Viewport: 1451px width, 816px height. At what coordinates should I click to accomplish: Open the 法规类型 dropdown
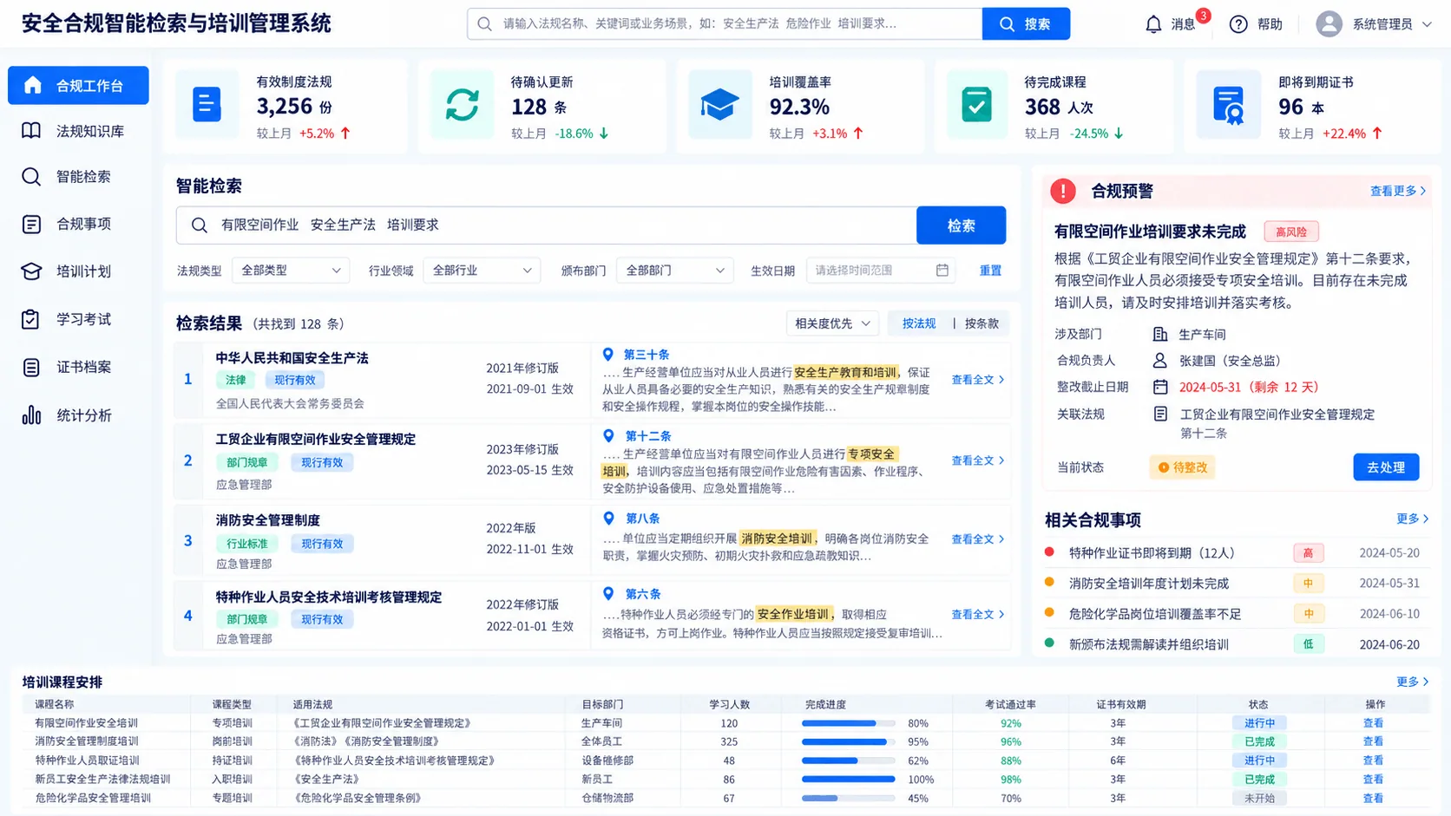(291, 271)
